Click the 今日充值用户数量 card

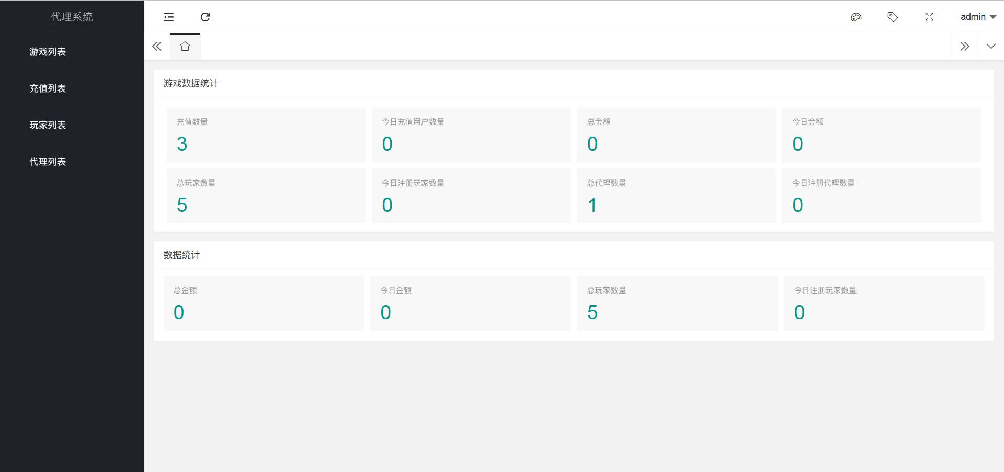click(x=471, y=135)
